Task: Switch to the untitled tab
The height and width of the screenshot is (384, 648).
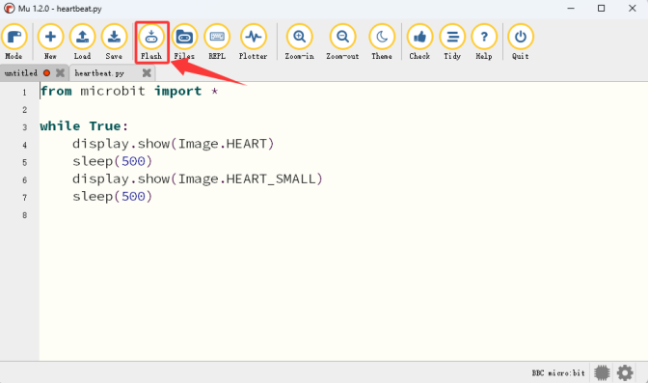Action: click(21, 73)
